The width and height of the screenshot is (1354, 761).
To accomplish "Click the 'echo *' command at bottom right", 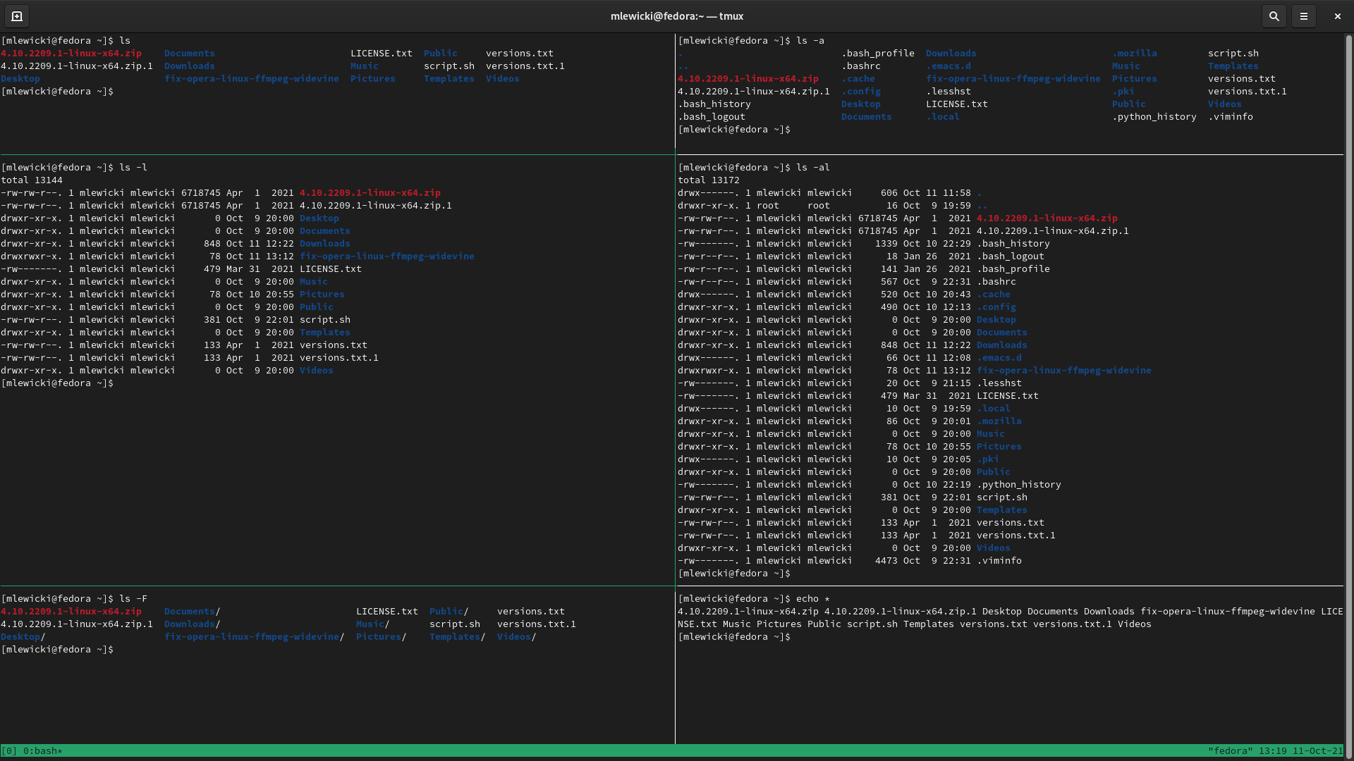I will pyautogui.click(x=813, y=599).
